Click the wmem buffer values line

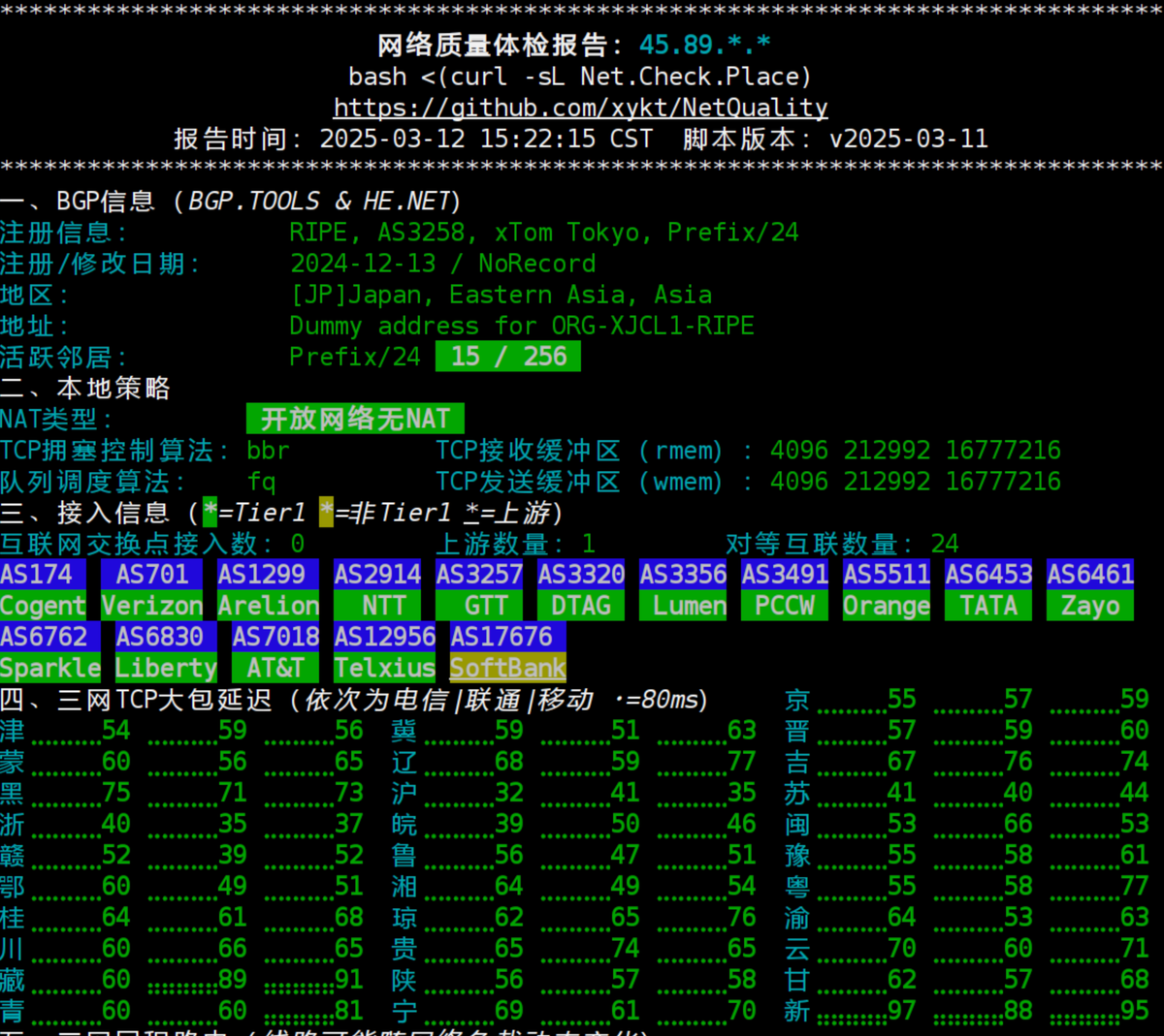(916, 482)
